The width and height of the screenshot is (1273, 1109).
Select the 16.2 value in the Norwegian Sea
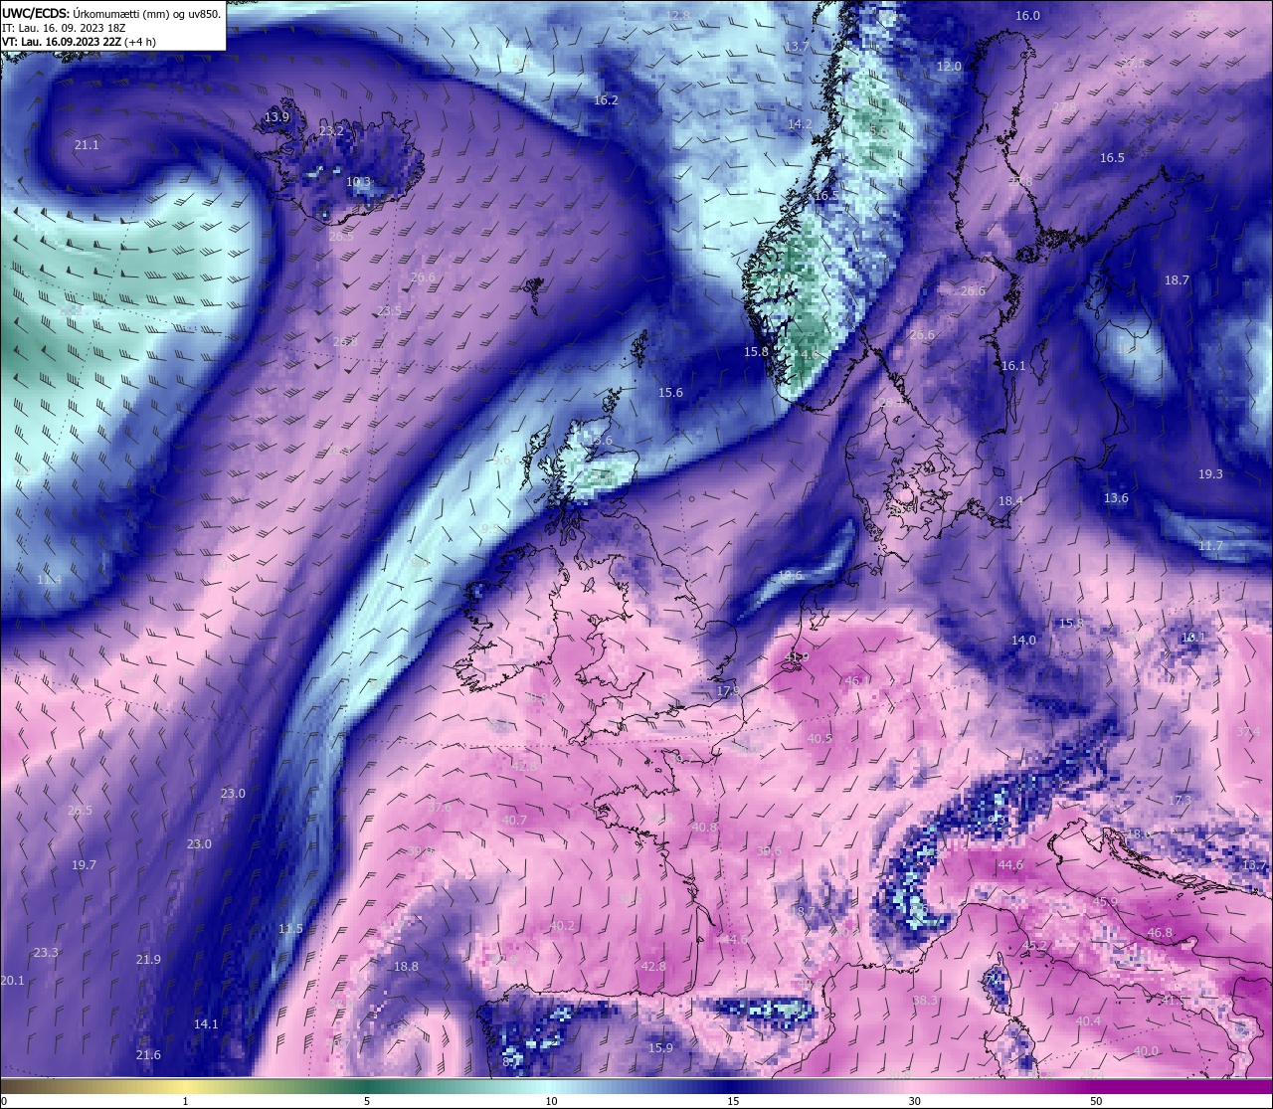pyautogui.click(x=606, y=100)
